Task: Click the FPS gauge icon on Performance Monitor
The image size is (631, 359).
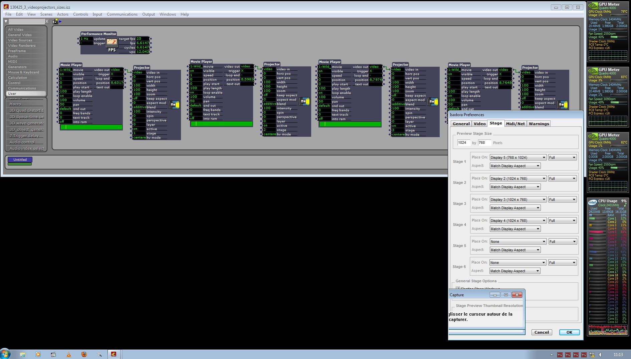Action: 112,43
